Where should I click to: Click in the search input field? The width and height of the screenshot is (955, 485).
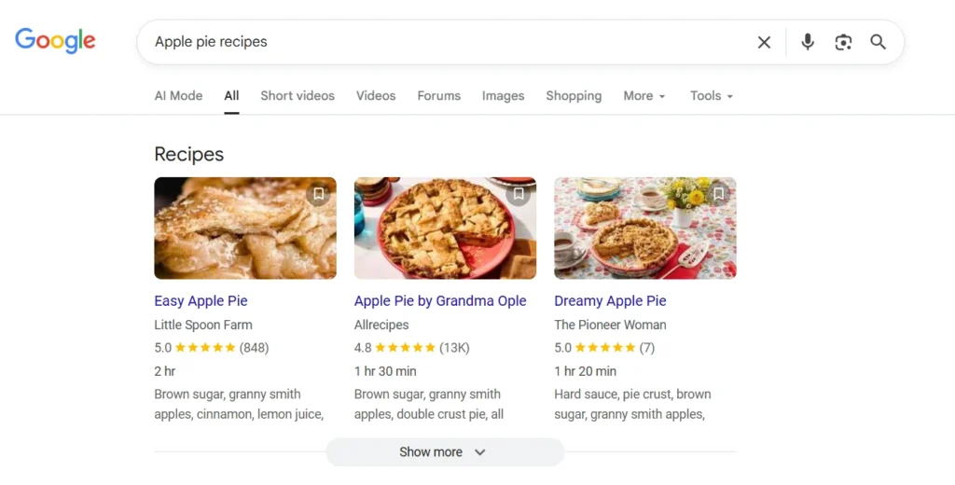click(448, 42)
